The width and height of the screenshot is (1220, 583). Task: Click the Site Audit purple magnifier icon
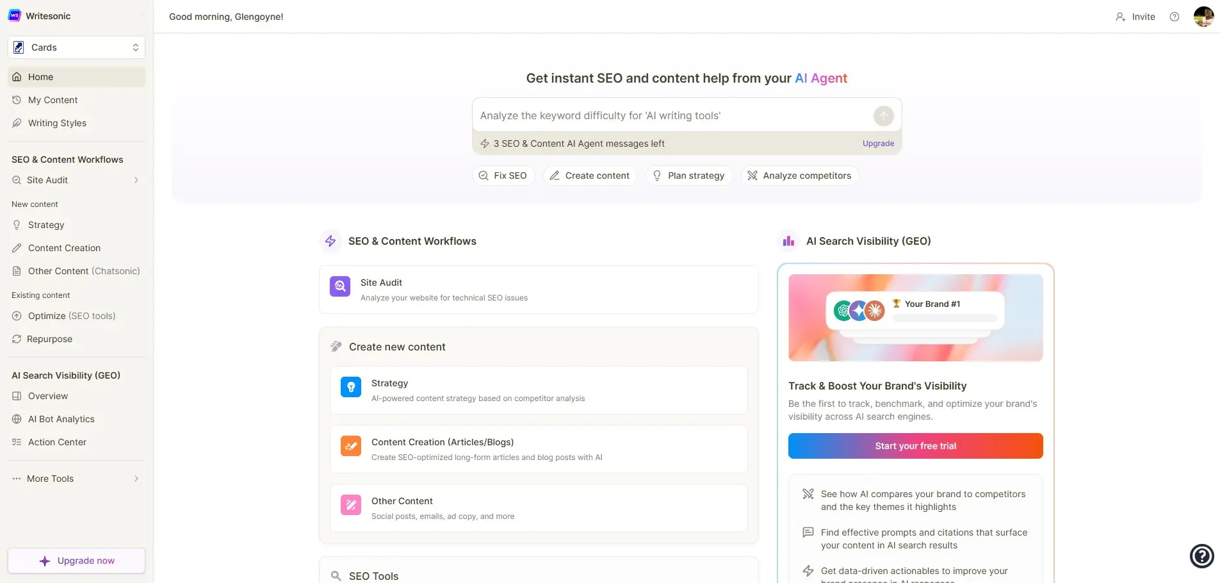click(x=340, y=286)
